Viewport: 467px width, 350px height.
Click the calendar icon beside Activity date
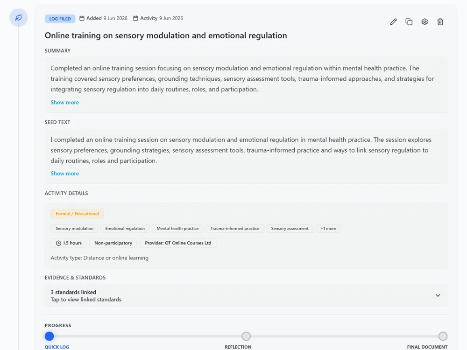(135, 18)
